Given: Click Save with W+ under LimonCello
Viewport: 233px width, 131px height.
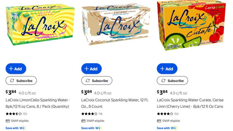Looking at the screenshot, I should coord(16,128).
